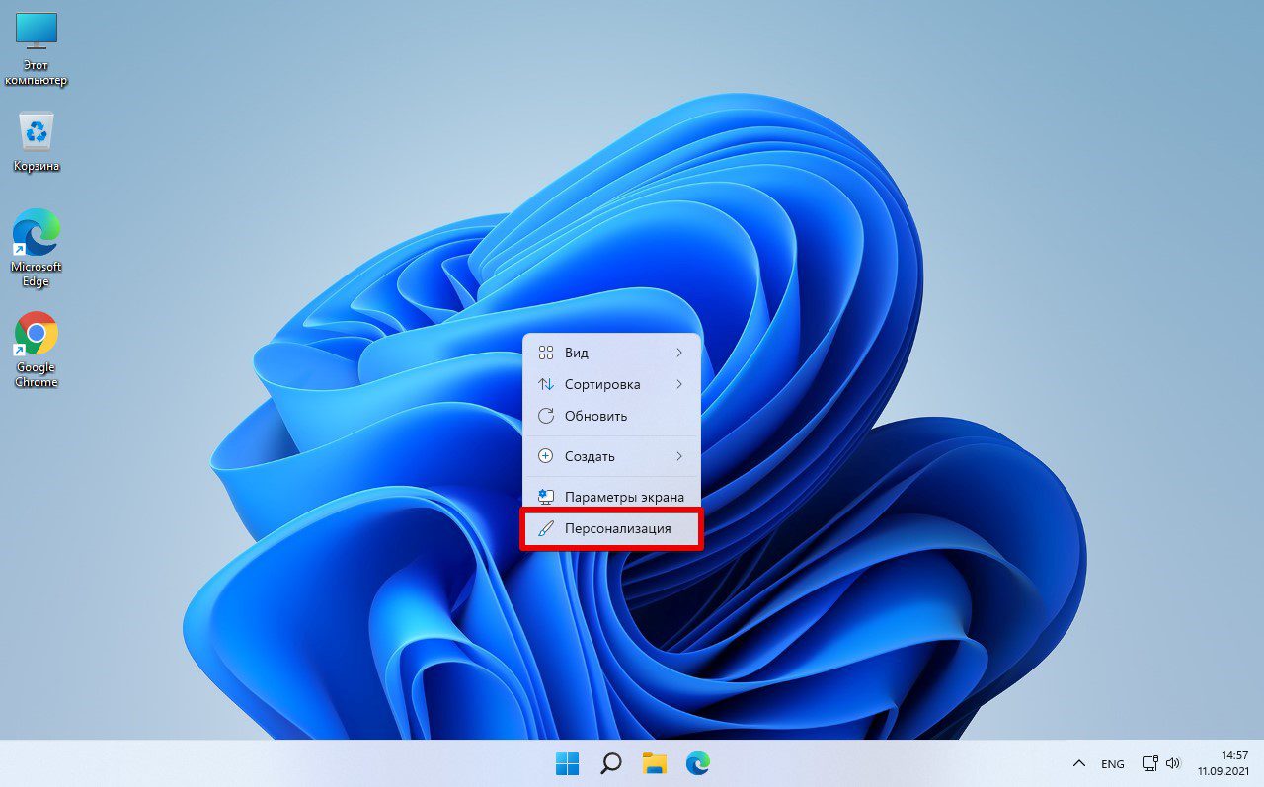1264x787 pixels.
Task: Choose "Сортировка" in the context menu
Action: tap(611, 384)
